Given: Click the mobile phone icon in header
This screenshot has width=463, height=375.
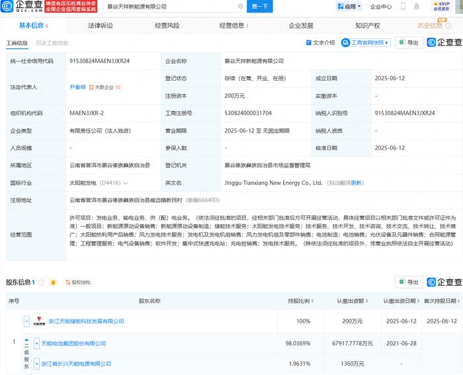Looking at the screenshot, I should click(x=403, y=6).
